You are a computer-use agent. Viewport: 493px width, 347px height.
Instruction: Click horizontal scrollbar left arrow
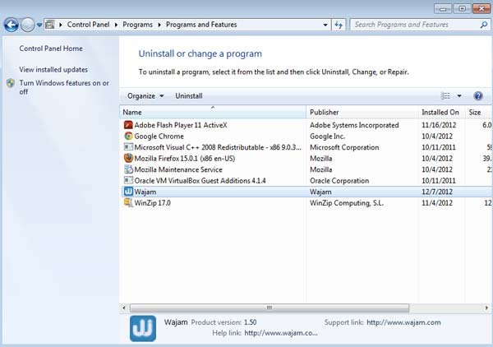click(x=124, y=308)
